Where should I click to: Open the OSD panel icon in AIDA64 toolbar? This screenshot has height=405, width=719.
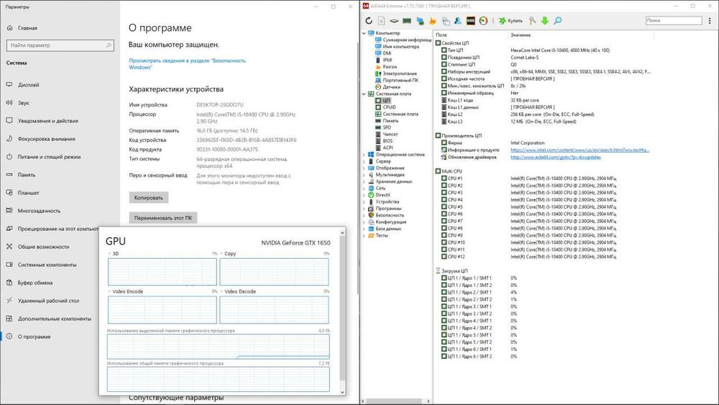[x=470, y=21]
